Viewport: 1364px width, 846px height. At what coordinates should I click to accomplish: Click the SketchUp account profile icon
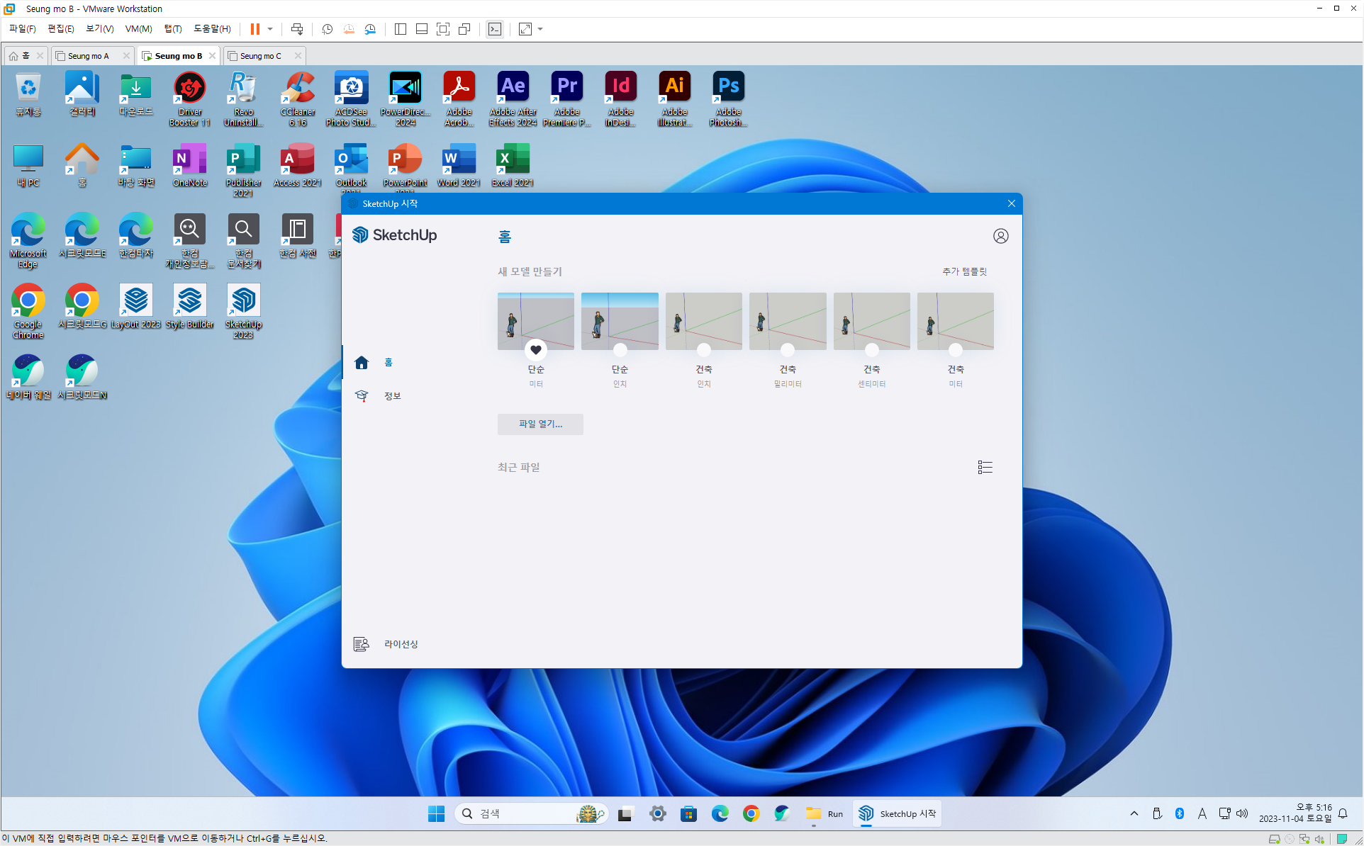[x=1000, y=236]
